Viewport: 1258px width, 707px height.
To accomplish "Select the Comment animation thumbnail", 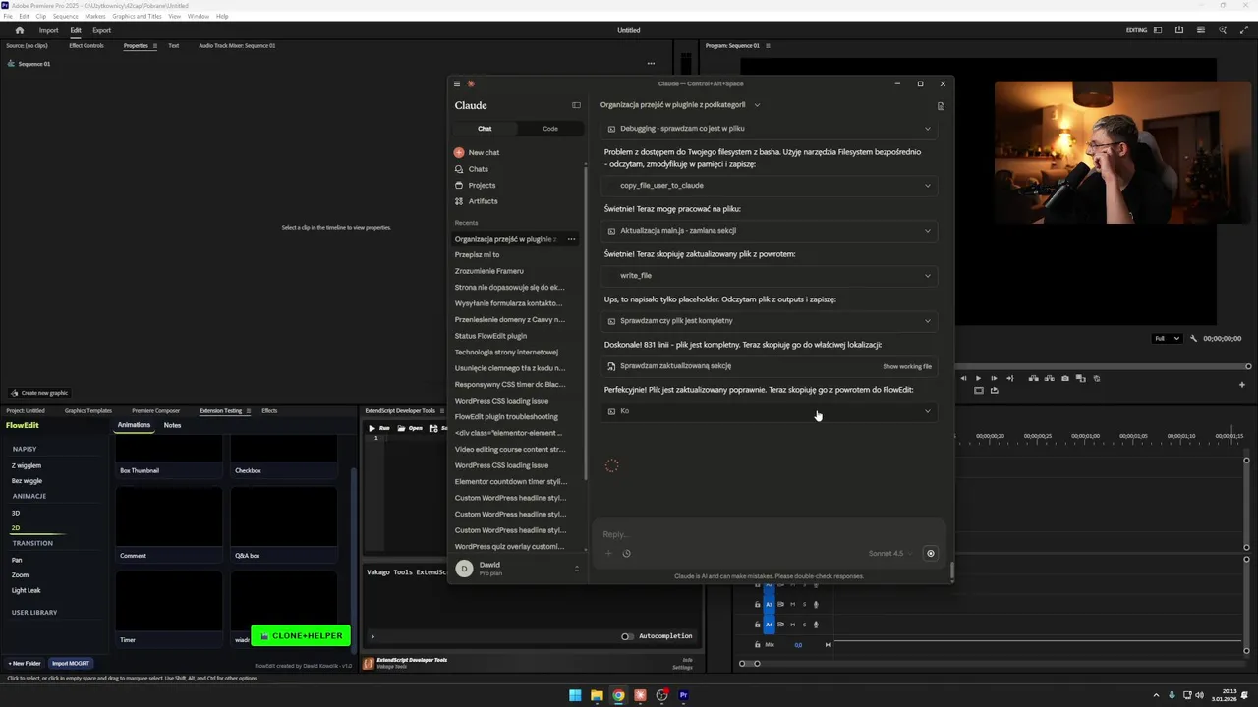I will [x=169, y=517].
